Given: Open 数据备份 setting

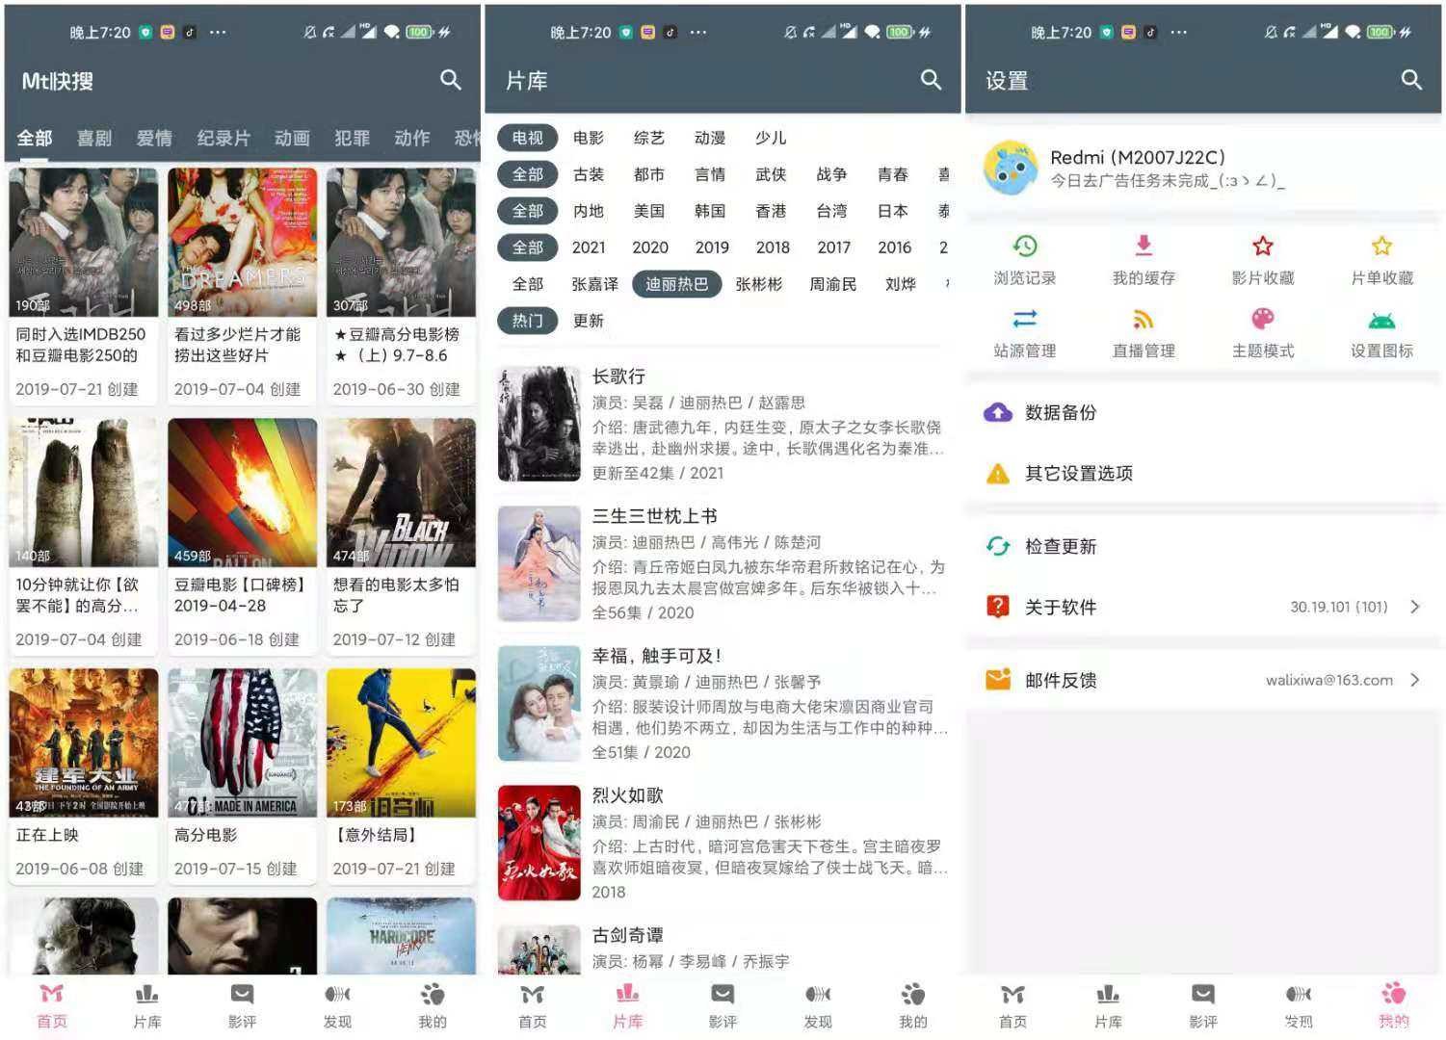Looking at the screenshot, I should coord(1203,412).
